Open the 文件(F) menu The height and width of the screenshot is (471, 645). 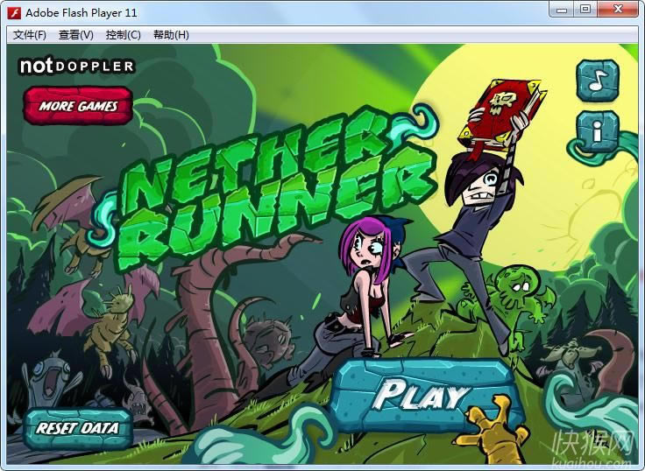coord(30,35)
